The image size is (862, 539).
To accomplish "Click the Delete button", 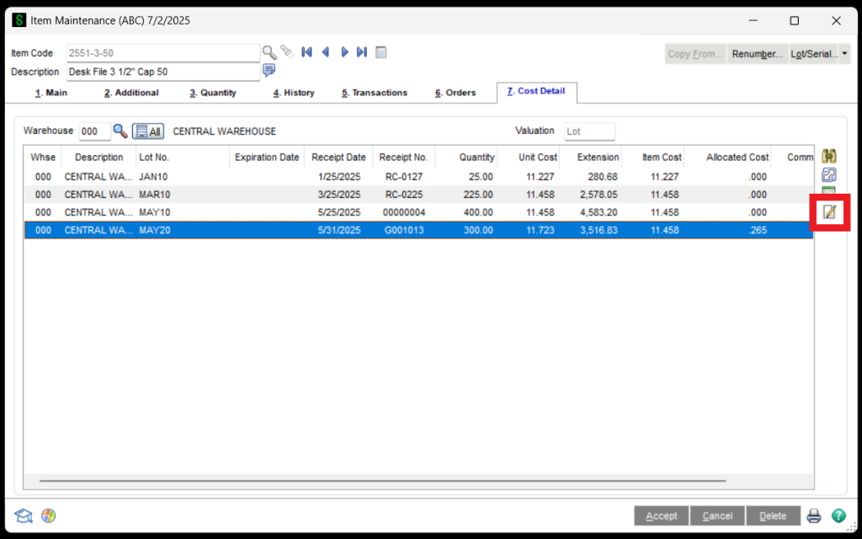I will [x=773, y=515].
